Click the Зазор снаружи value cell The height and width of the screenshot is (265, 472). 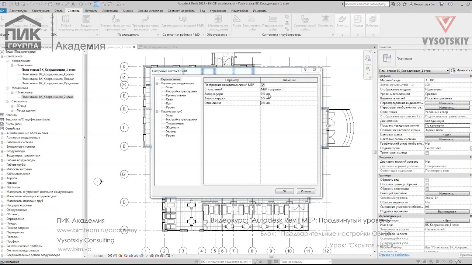288,98
